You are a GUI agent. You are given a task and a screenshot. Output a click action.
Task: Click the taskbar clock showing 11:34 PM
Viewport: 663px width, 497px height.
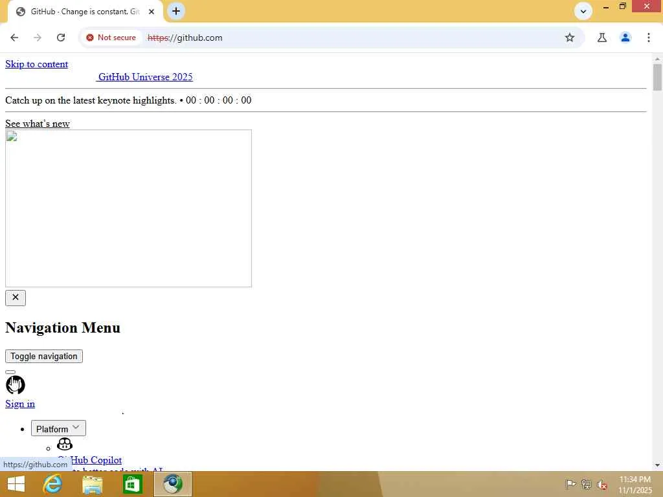point(635,485)
